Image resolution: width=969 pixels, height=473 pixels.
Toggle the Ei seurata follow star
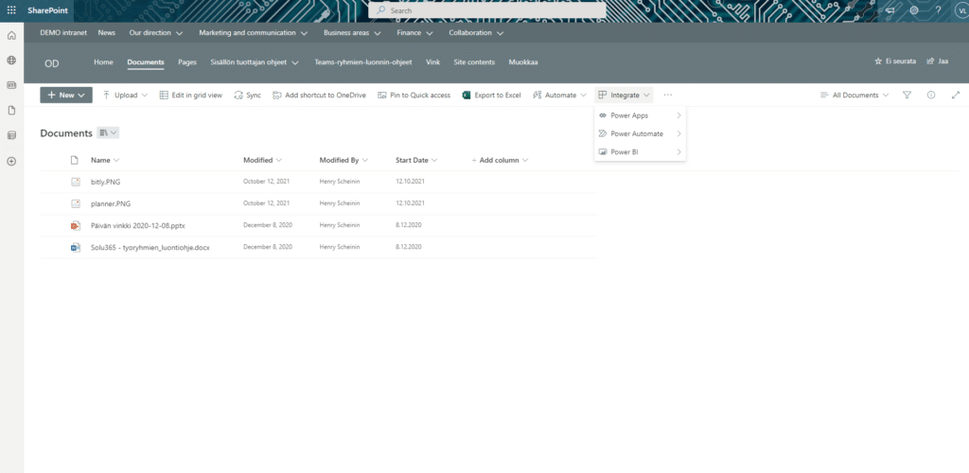(894, 61)
